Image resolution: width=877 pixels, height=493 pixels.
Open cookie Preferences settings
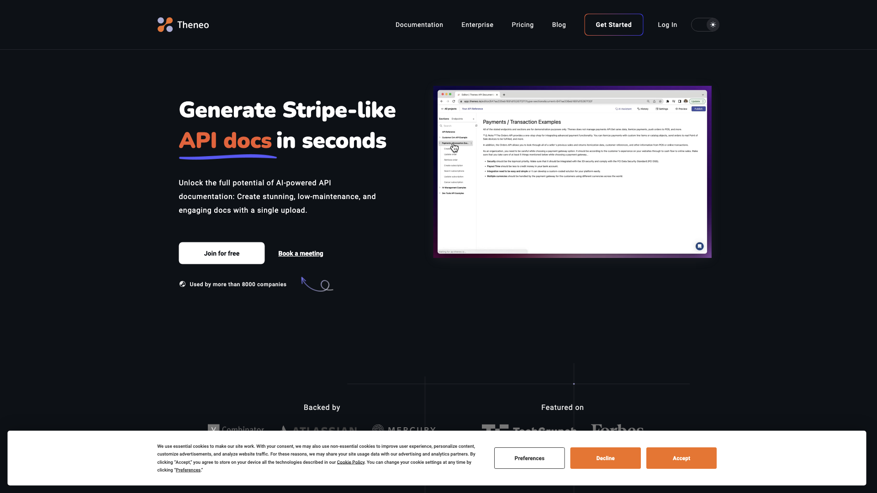tap(529, 458)
